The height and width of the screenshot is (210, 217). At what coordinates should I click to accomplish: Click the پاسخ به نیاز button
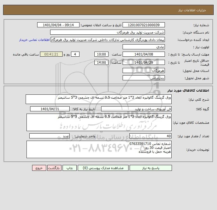pyautogui.click(x=151, y=168)
